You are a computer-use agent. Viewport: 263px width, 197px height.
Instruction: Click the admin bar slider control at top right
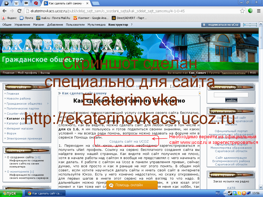point(250,25)
